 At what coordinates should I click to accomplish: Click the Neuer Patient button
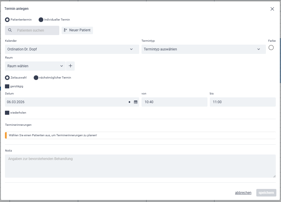[77, 30]
